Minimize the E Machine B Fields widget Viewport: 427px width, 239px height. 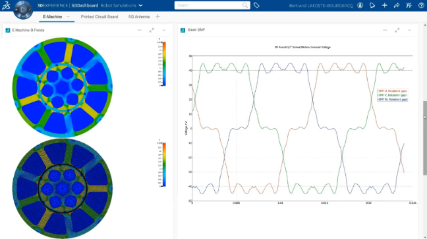click(140, 30)
